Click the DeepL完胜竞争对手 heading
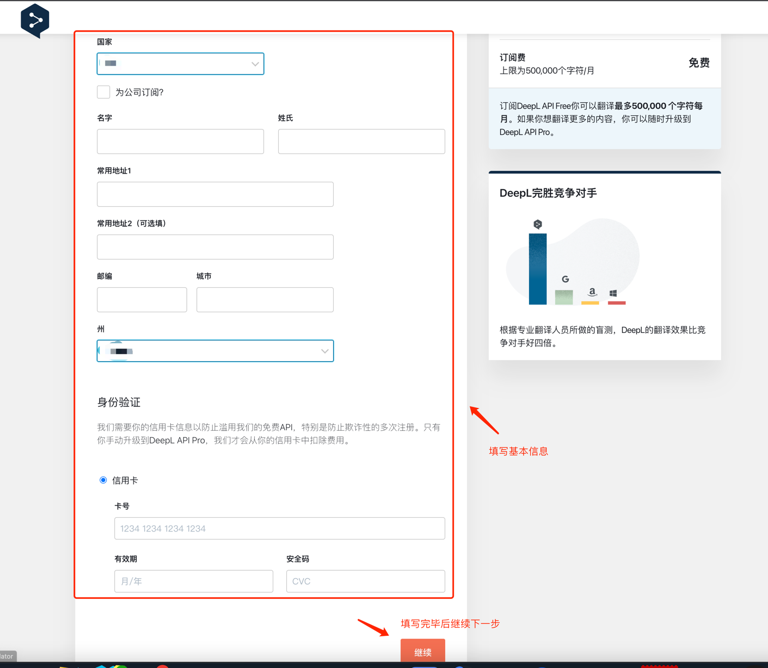 click(x=548, y=193)
